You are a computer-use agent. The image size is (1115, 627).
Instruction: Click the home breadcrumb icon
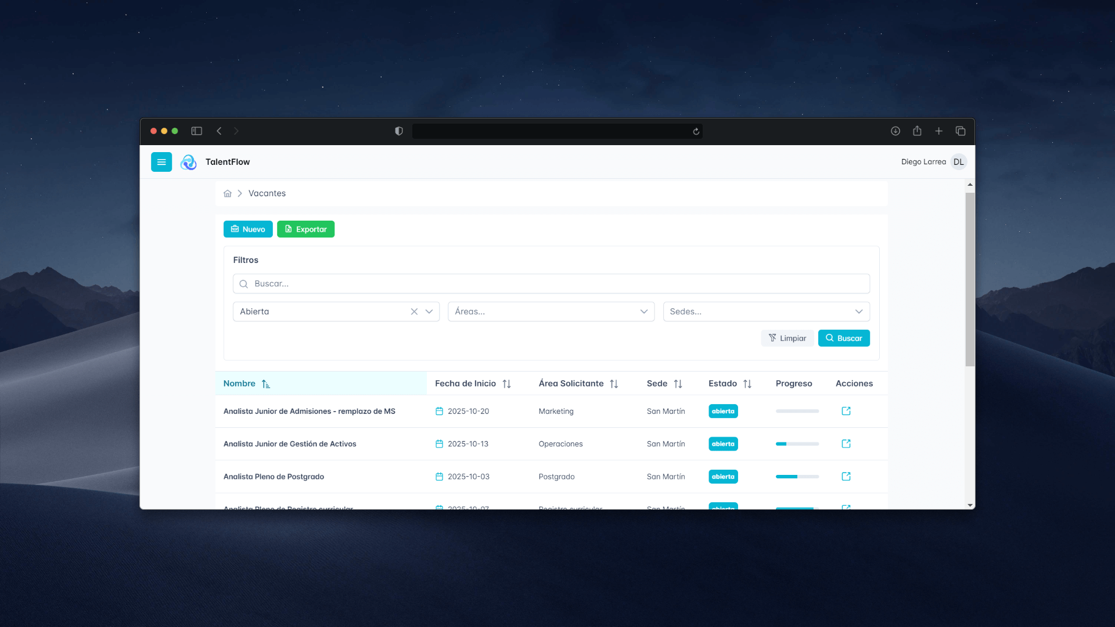tap(228, 193)
